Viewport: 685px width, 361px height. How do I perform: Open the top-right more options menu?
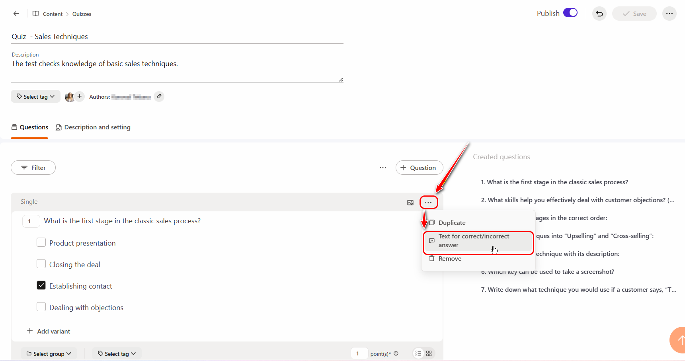tap(669, 14)
